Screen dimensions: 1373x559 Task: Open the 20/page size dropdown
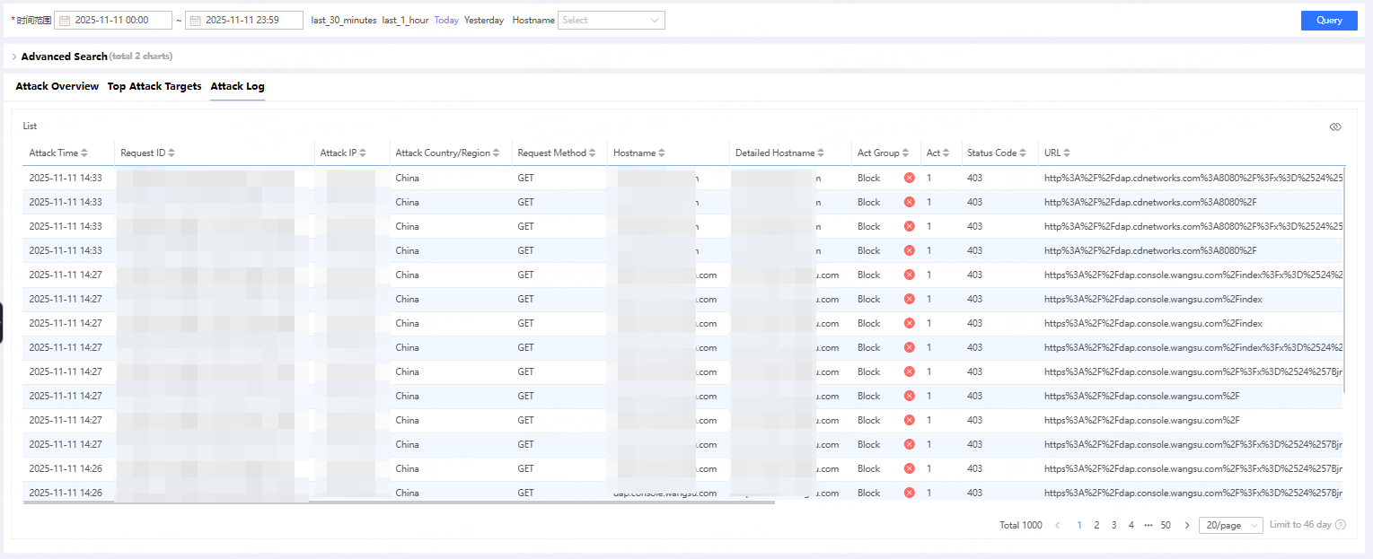click(x=1230, y=525)
